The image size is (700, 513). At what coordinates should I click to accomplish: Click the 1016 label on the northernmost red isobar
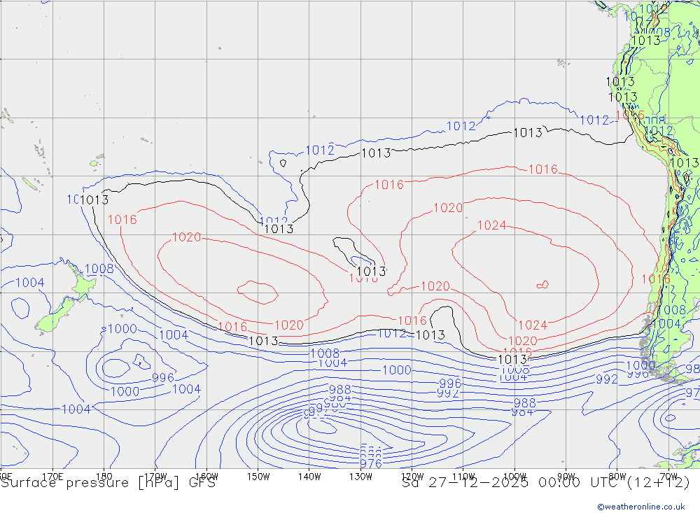[x=542, y=169]
